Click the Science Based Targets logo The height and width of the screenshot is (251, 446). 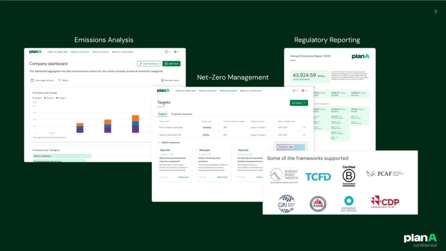click(x=284, y=176)
